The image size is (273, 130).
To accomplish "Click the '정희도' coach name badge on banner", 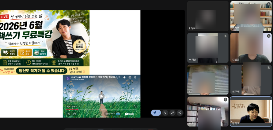I will point(79,47).
